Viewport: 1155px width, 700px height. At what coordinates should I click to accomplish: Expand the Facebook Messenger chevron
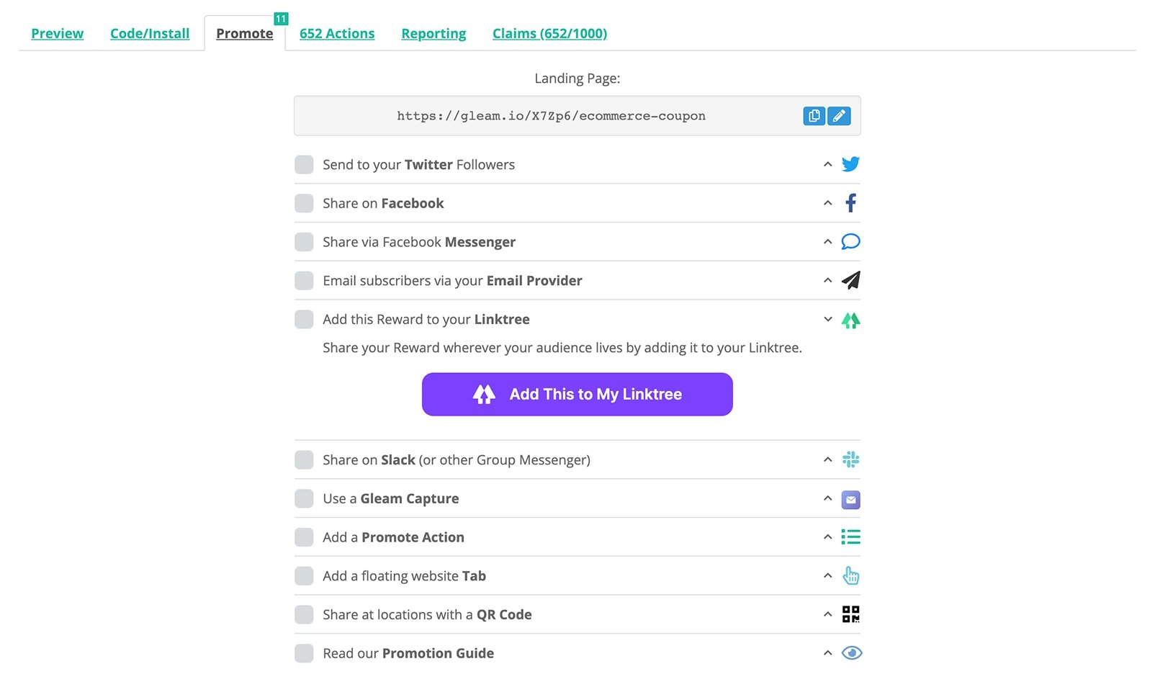tap(827, 242)
